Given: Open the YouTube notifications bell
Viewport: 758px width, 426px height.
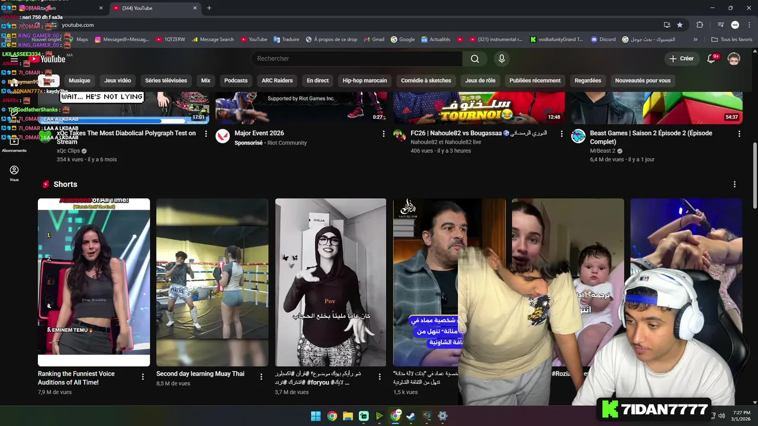Looking at the screenshot, I should click(x=712, y=59).
